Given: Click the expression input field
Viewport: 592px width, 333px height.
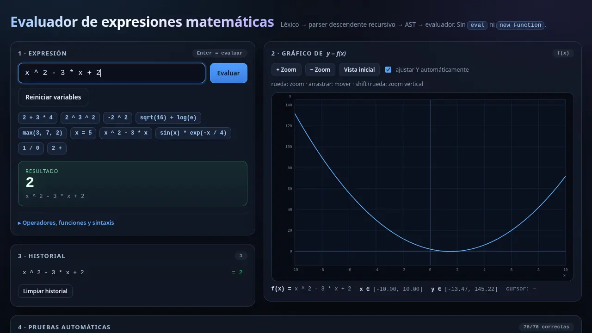Looking at the screenshot, I should click(x=111, y=73).
